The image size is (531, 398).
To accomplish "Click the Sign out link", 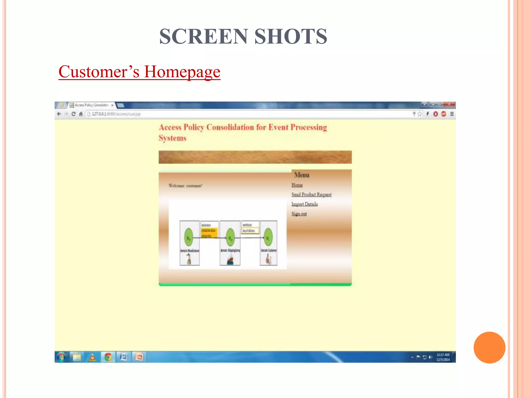I will pos(299,214).
